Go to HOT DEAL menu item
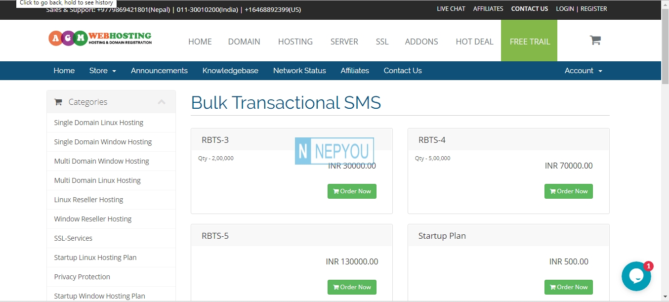This screenshot has width=669, height=302. pos(474,42)
